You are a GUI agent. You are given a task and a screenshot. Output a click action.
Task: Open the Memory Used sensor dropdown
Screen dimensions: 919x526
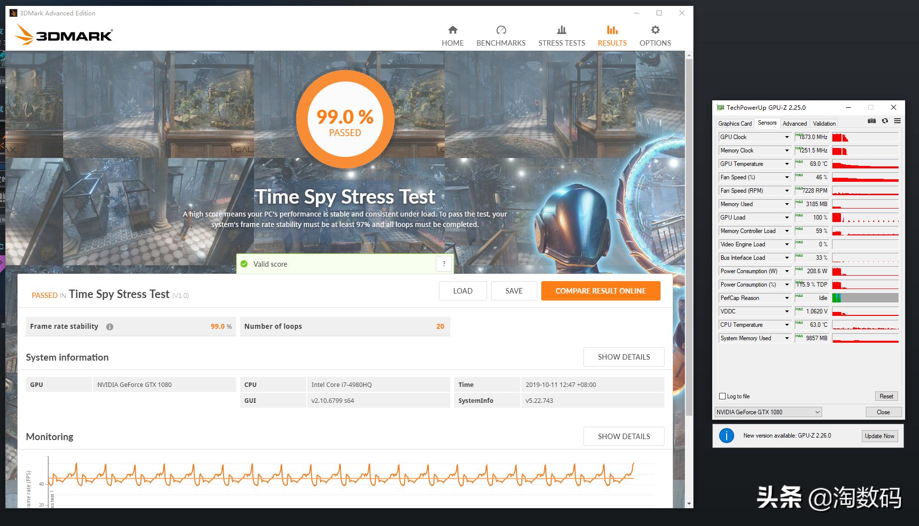787,204
